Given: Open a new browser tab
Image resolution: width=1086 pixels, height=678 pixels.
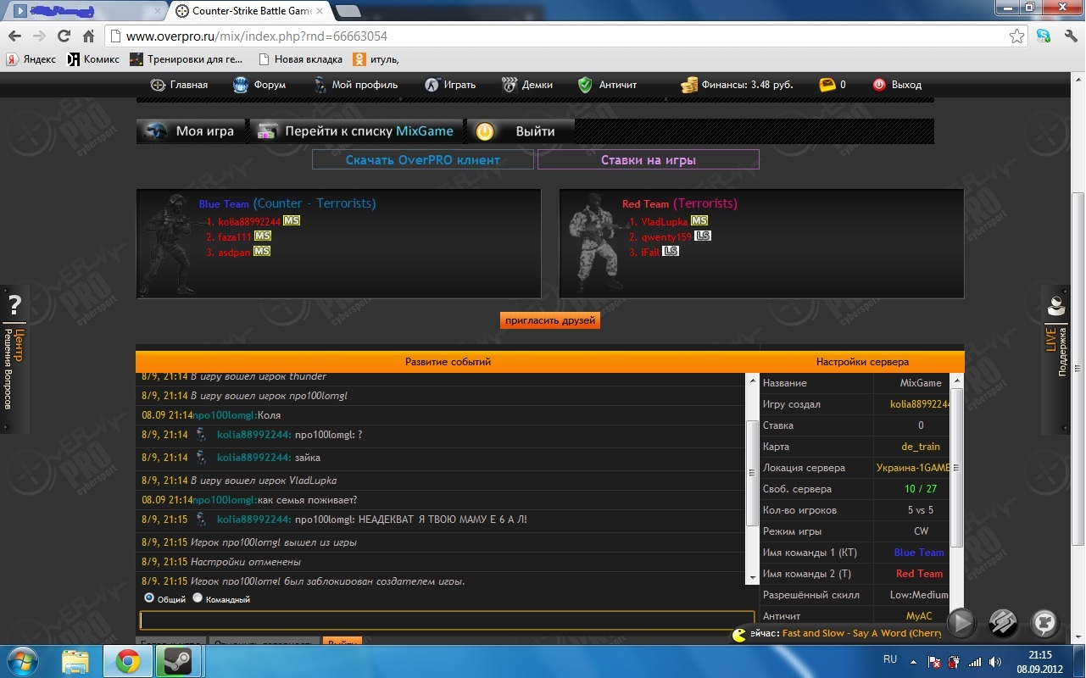Looking at the screenshot, I should click(x=347, y=11).
